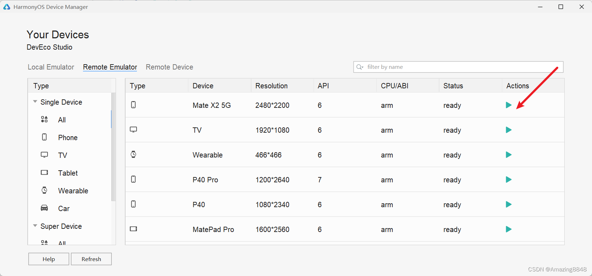Start the P40 emulator with 1080*2340 resolution
Image resolution: width=592 pixels, height=276 pixels.
pyautogui.click(x=509, y=204)
